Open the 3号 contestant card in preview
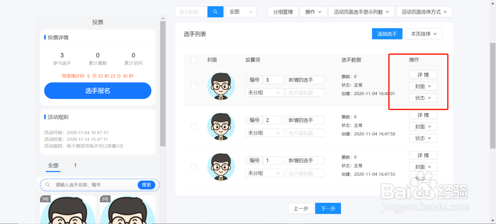The height and width of the screenshot is (224, 496). (x=68, y=210)
